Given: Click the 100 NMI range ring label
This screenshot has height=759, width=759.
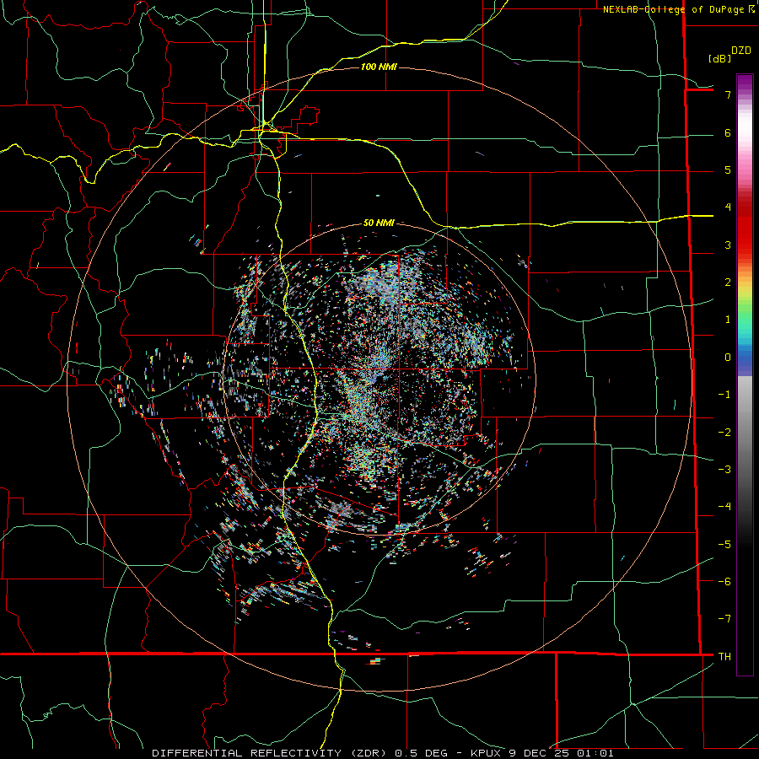Looking at the screenshot, I should 379,67.
